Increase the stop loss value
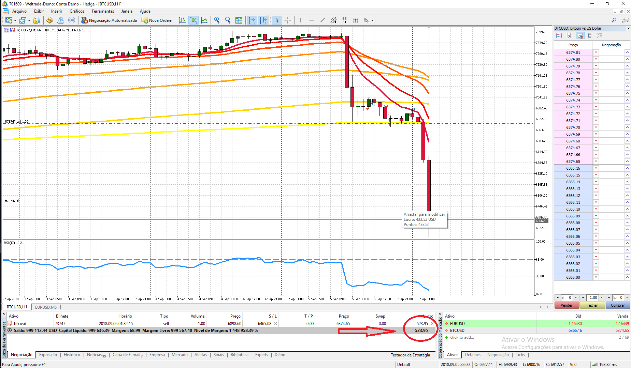This screenshot has height=368, width=631. (x=576, y=298)
